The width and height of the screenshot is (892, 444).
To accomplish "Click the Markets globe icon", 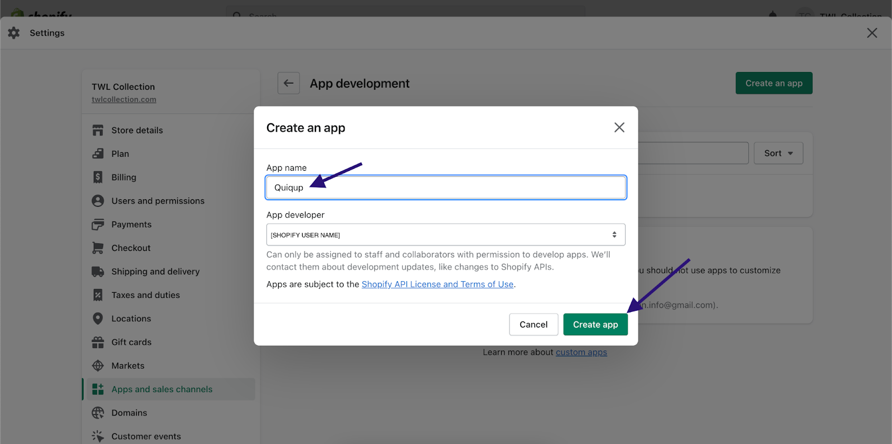I will [98, 365].
